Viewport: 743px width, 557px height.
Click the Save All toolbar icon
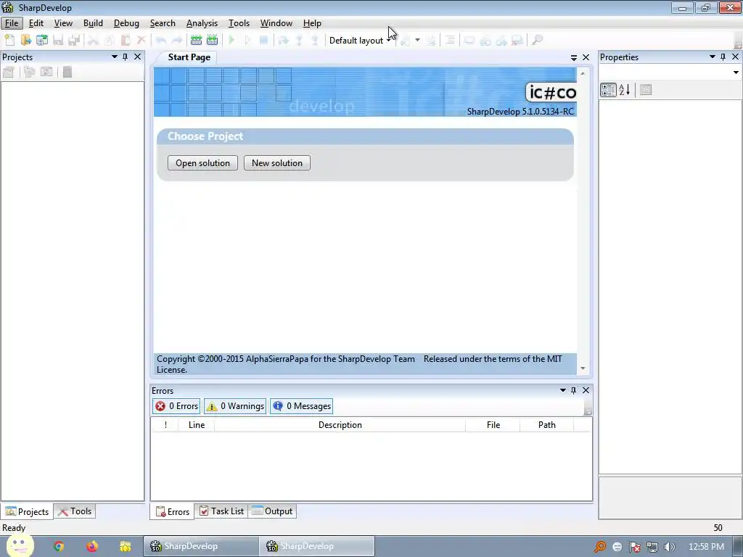pos(74,41)
